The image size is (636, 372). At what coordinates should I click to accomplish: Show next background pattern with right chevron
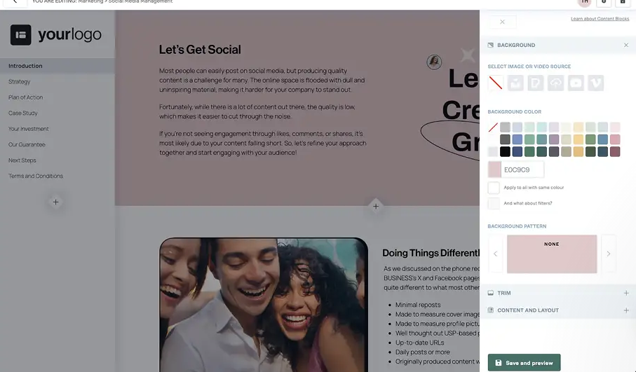click(x=608, y=254)
